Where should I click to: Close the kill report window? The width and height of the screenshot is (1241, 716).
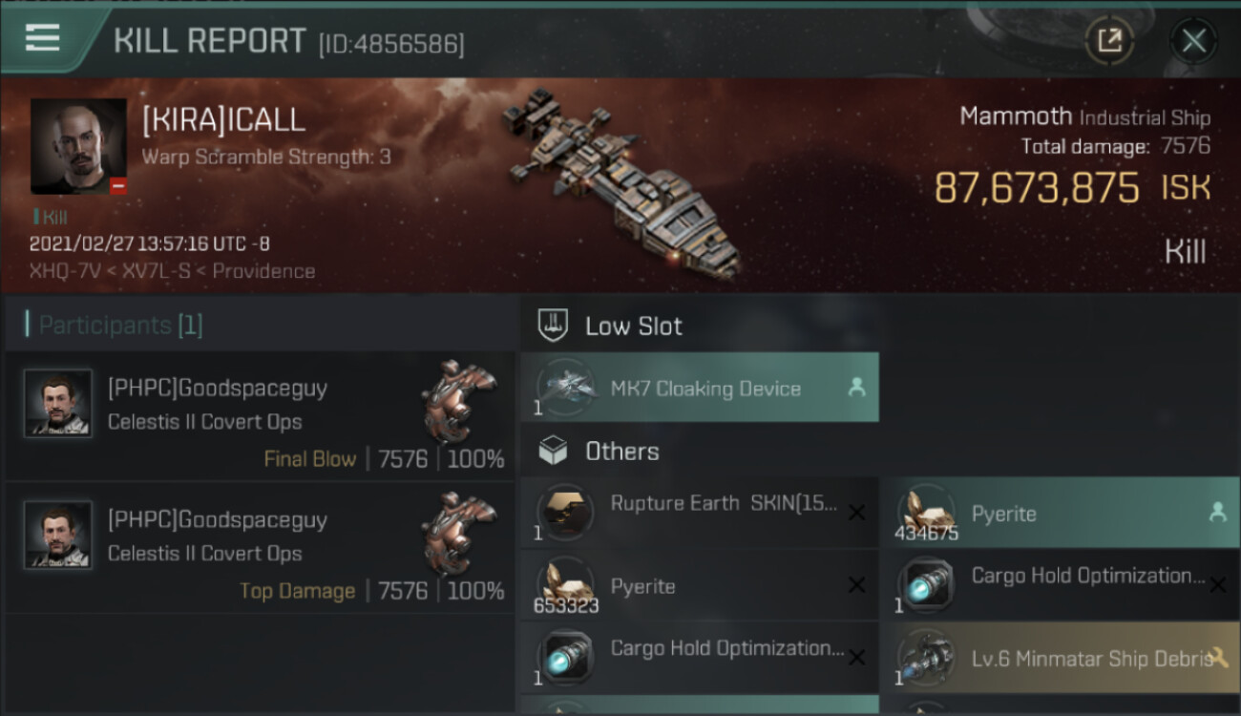tap(1193, 40)
